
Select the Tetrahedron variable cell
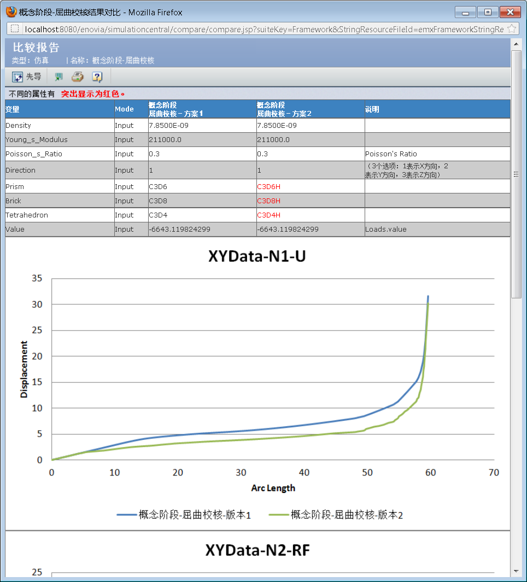(x=60, y=215)
